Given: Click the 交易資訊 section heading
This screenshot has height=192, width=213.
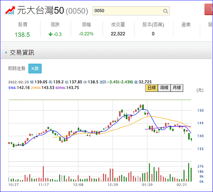Looking at the screenshot, I should [22, 52].
